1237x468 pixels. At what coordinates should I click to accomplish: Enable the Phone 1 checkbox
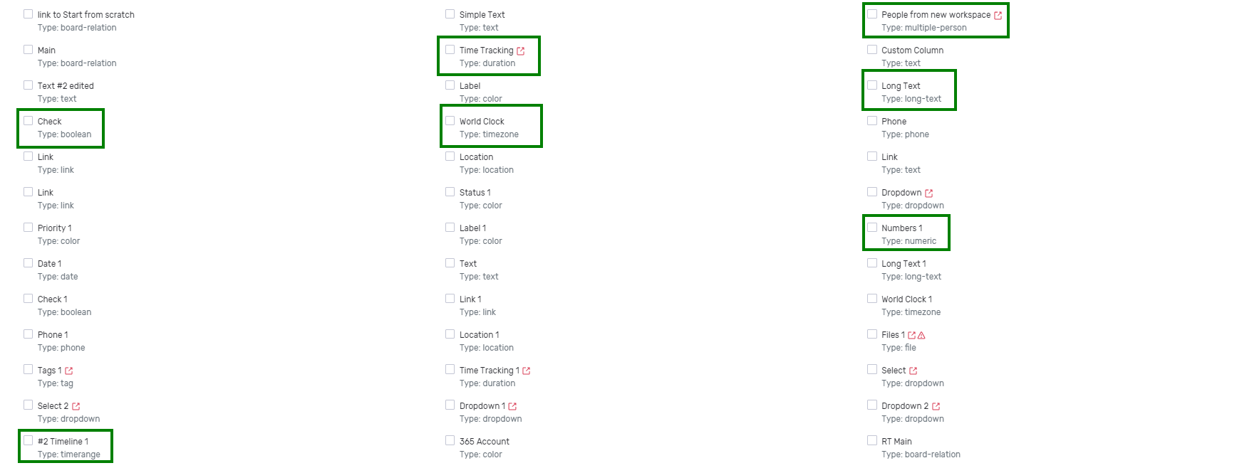(28, 334)
